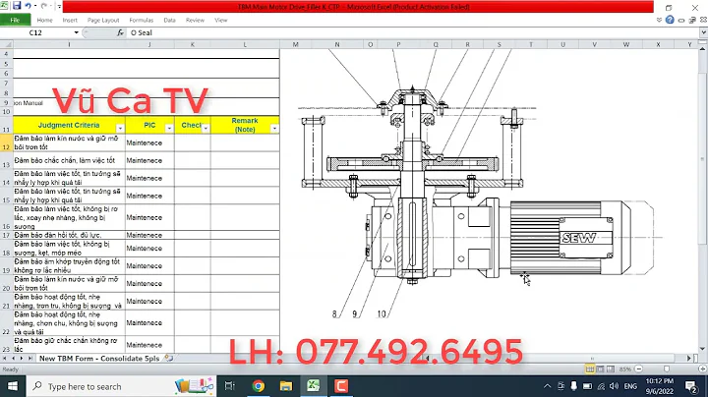Go to next sheet navigation arrow

pyautogui.click(x=22, y=359)
